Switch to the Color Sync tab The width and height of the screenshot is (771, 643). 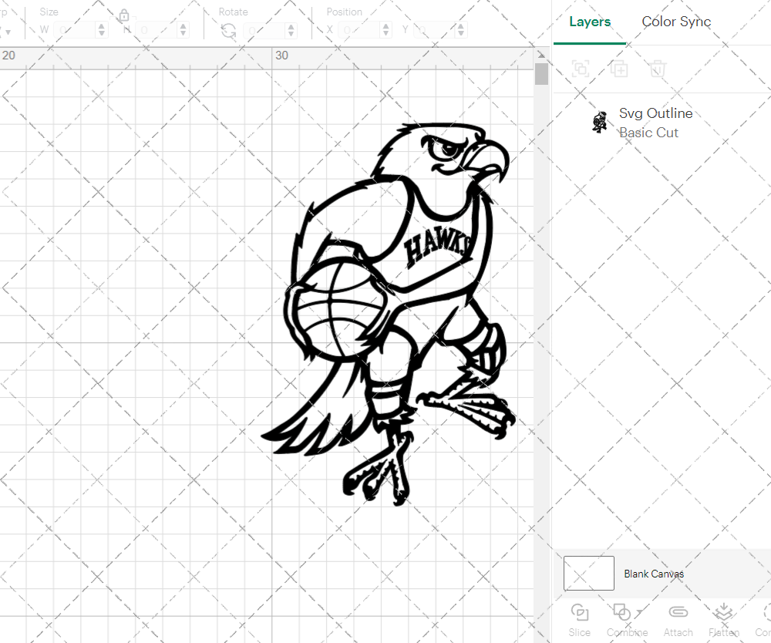tap(676, 22)
